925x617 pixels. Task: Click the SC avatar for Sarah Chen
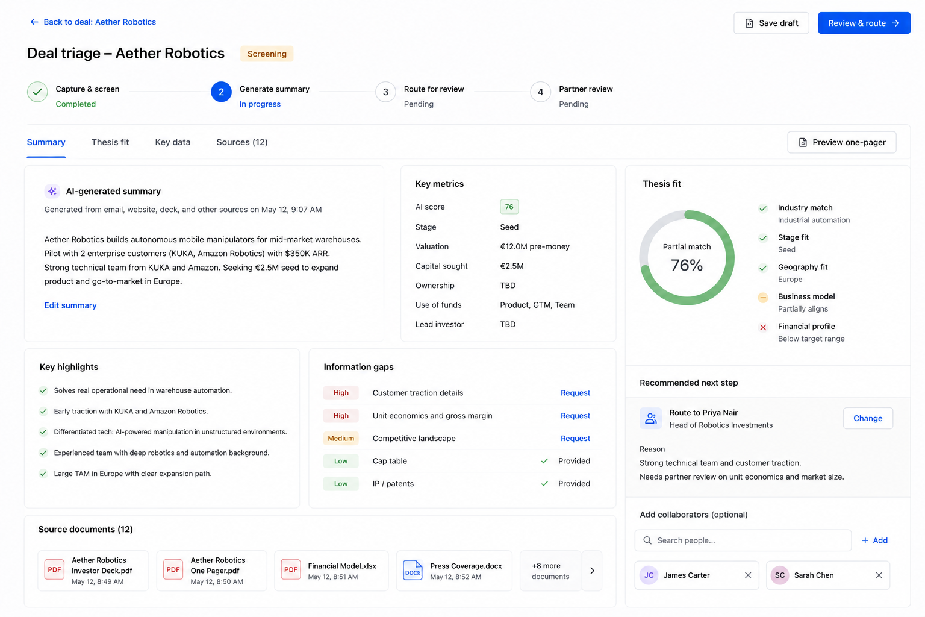click(x=780, y=575)
